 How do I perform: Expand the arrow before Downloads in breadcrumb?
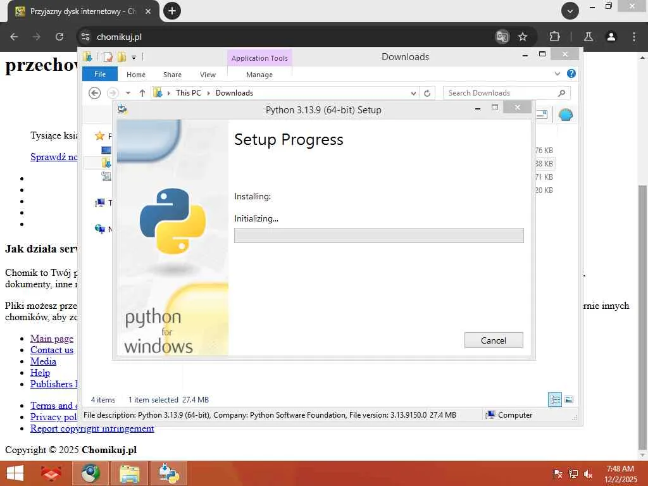[208, 93]
